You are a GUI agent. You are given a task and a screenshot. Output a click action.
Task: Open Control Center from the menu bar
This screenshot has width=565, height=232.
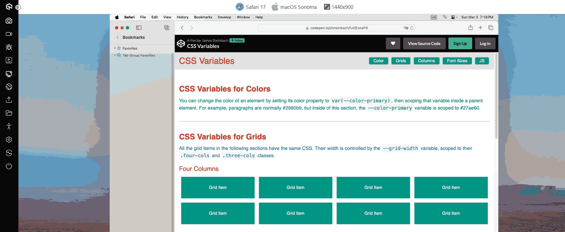coord(453,17)
